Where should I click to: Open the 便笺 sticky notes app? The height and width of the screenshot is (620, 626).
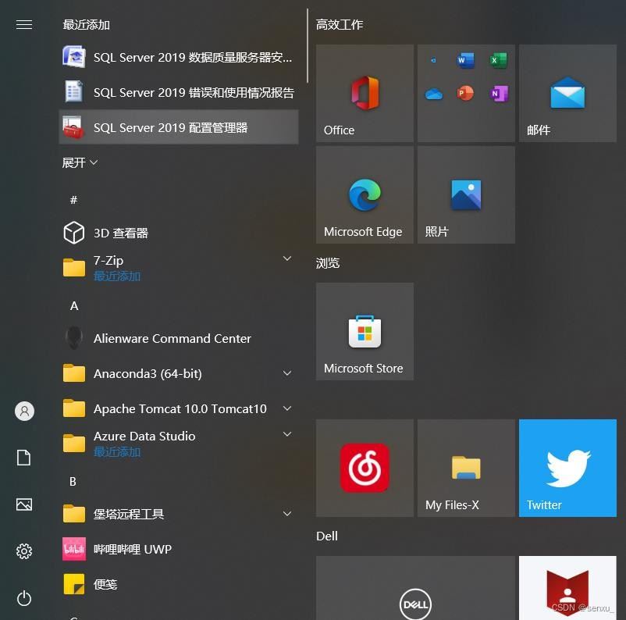(x=179, y=584)
